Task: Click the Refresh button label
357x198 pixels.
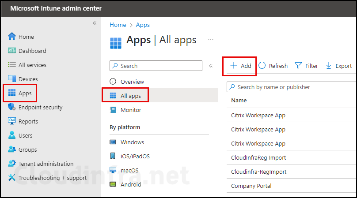Action: [x=278, y=66]
